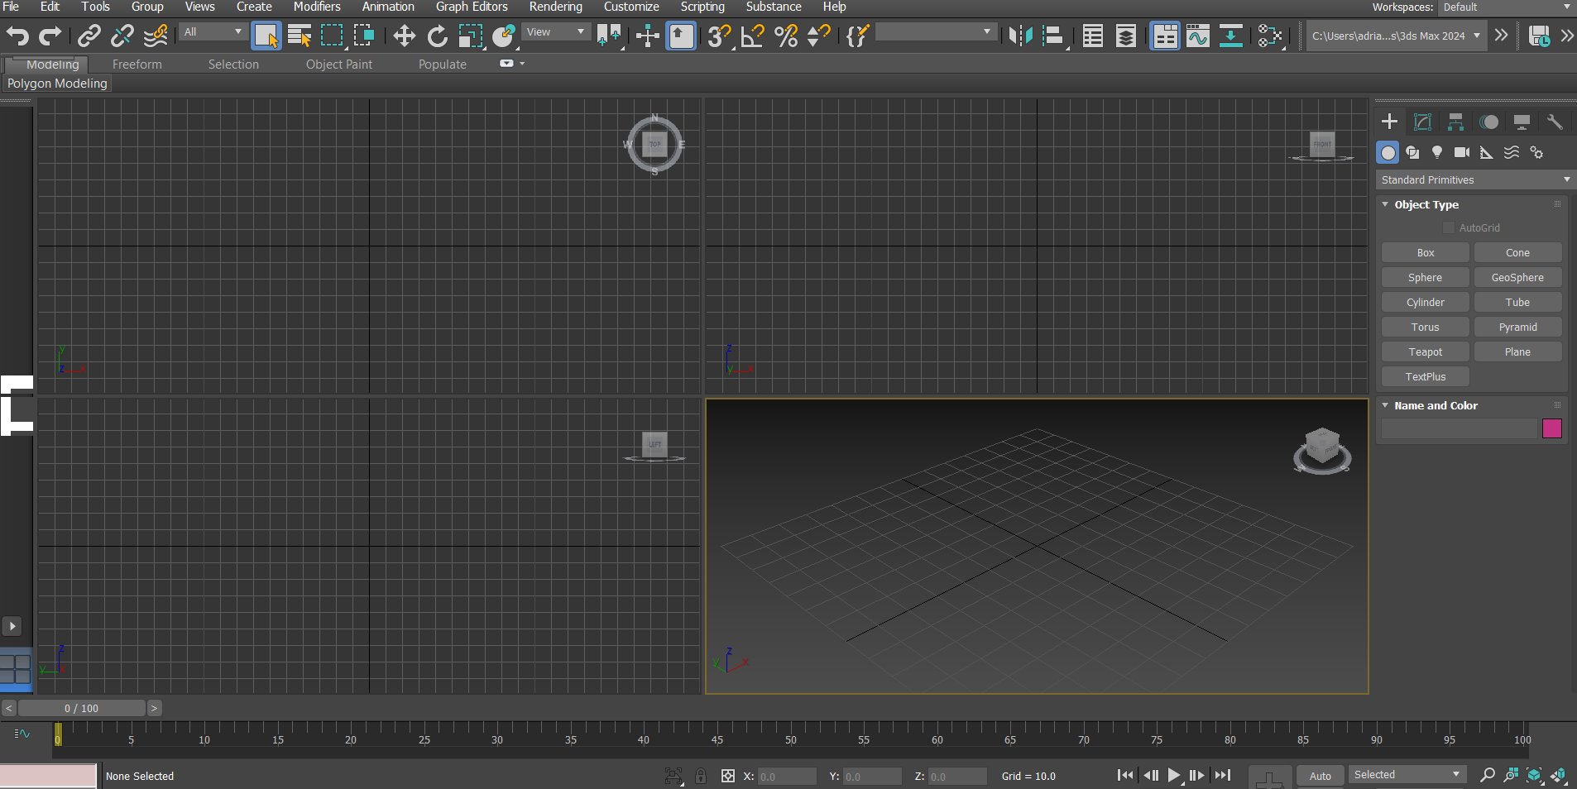The width and height of the screenshot is (1577, 789).
Task: Toggle the selection lock padlock
Action: [701, 776]
